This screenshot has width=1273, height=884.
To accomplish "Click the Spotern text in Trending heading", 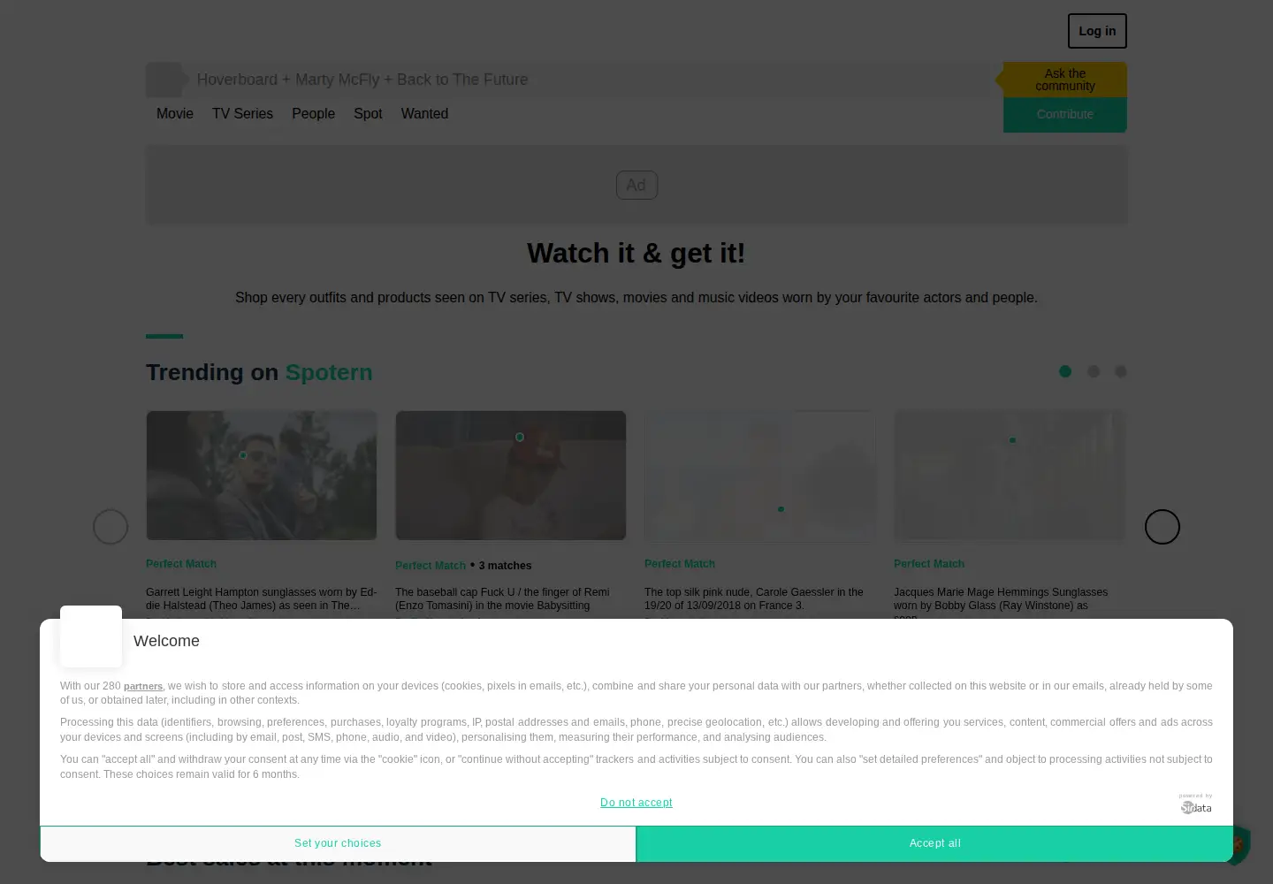I will pos(329,372).
